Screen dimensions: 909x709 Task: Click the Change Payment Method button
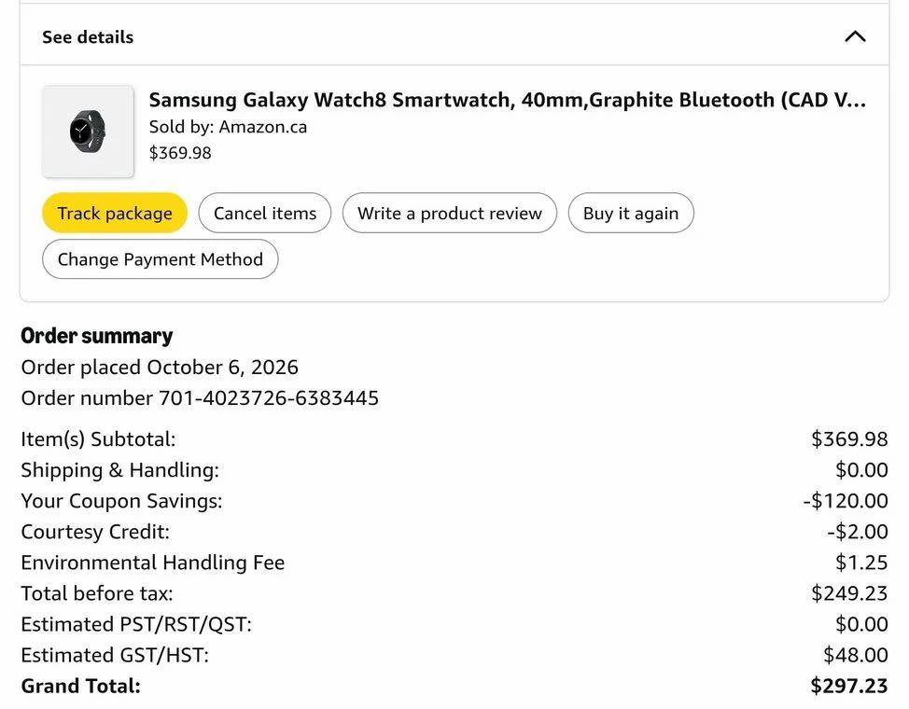pyautogui.click(x=160, y=258)
